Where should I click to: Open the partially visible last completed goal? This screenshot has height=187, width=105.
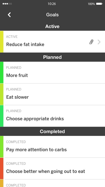tap(52, 183)
